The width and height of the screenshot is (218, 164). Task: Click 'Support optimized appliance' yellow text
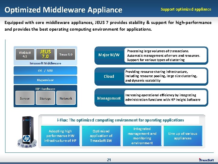click(186, 9)
